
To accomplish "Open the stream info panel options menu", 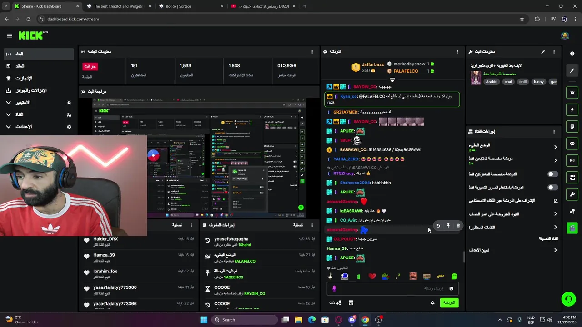I will 554,52.
